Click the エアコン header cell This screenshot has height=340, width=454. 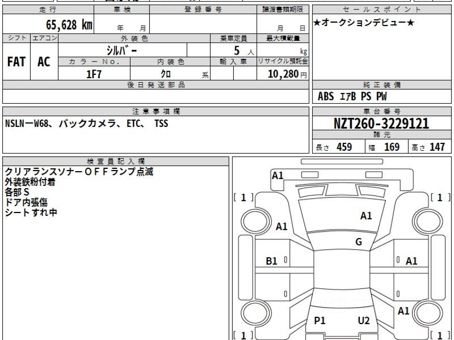(44, 38)
